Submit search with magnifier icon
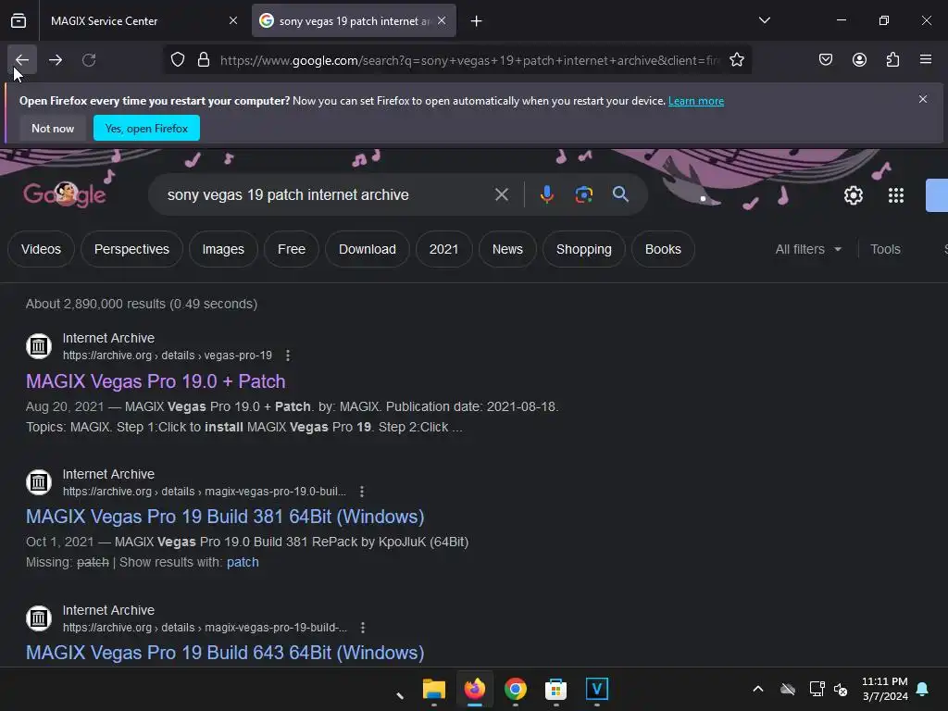The width and height of the screenshot is (948, 711). [620, 194]
